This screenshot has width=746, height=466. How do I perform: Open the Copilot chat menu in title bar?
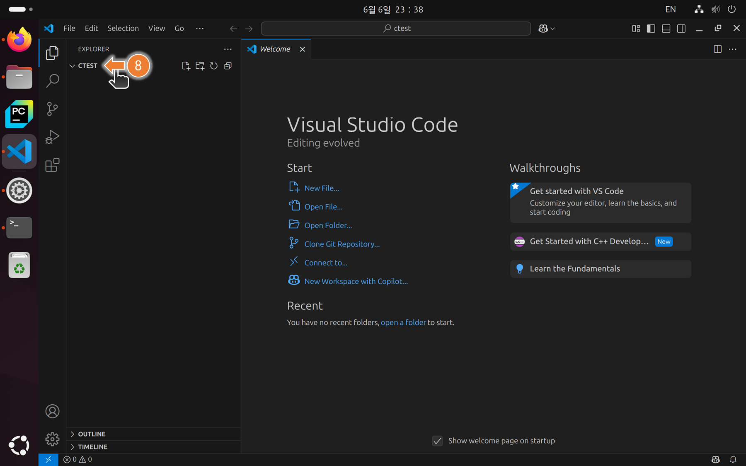(547, 29)
